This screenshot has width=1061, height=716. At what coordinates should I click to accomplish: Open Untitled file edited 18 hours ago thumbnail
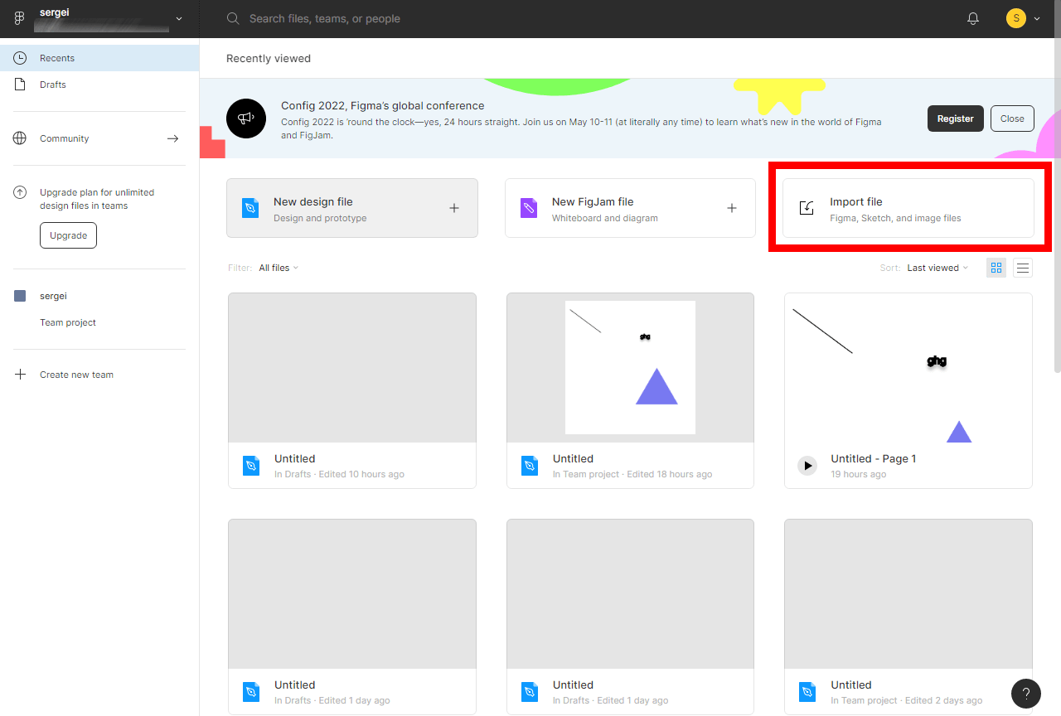630,367
